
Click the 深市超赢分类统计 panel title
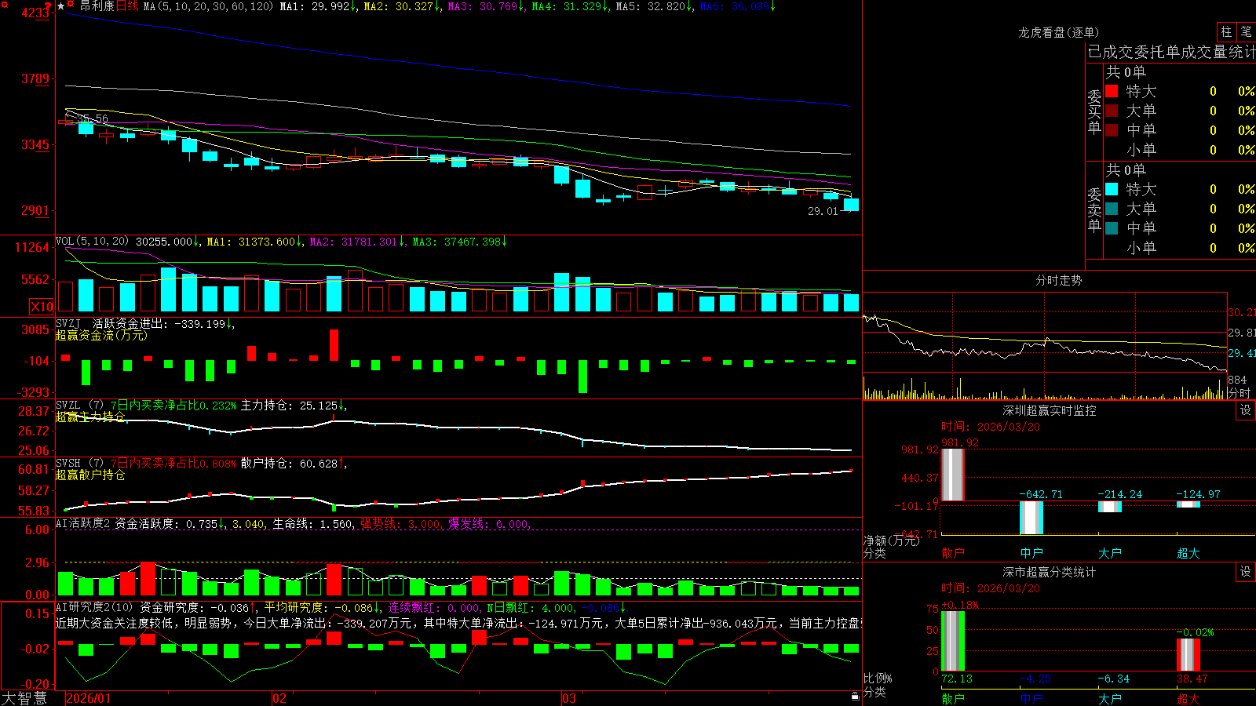coord(1050,572)
